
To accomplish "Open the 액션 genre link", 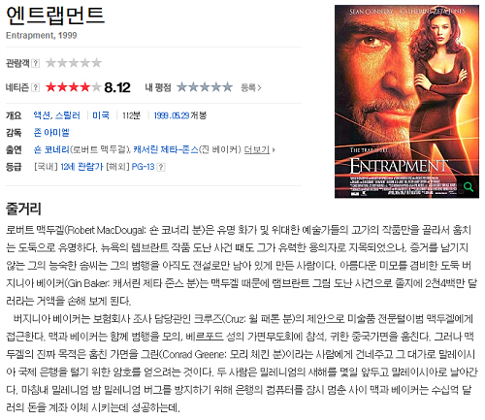I will click(42, 115).
